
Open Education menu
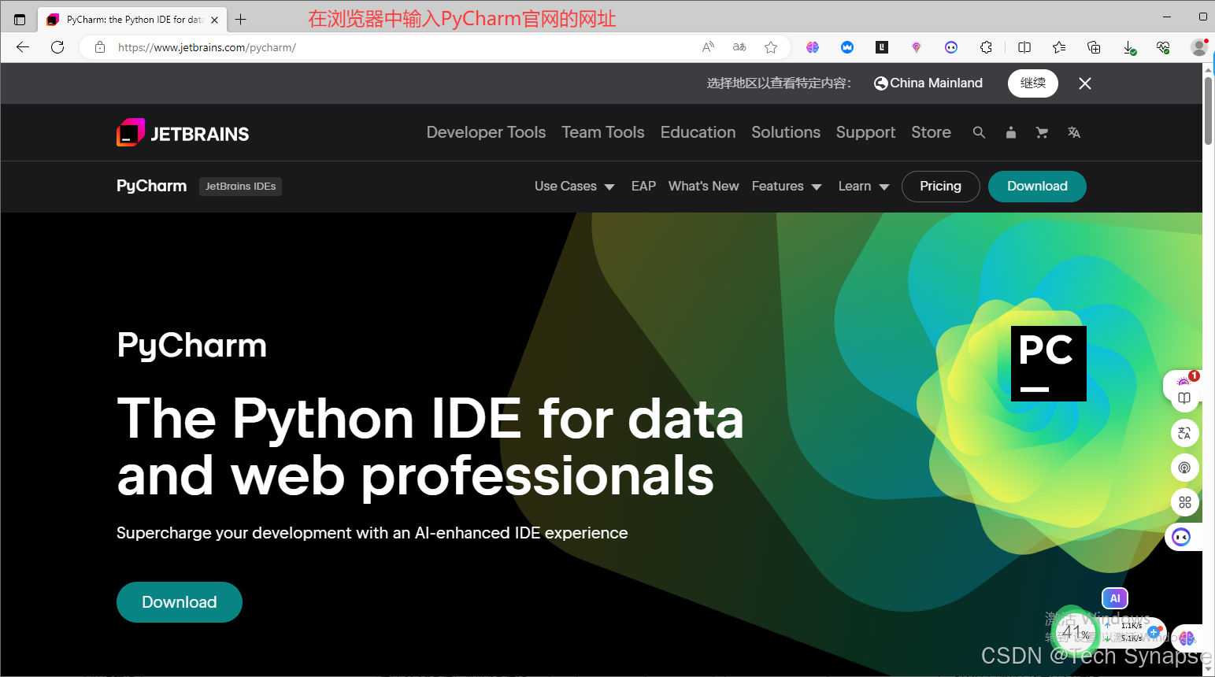[698, 132]
